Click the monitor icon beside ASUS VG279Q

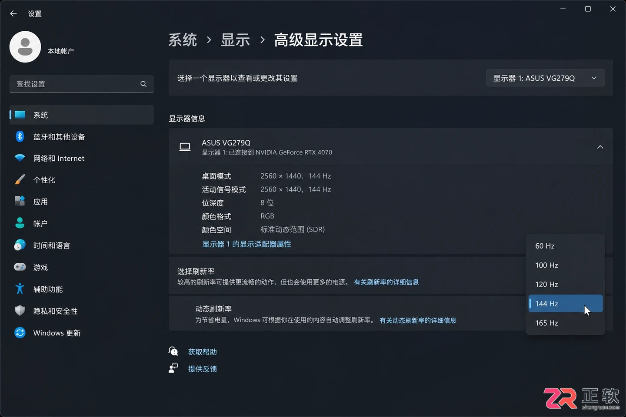coord(185,147)
